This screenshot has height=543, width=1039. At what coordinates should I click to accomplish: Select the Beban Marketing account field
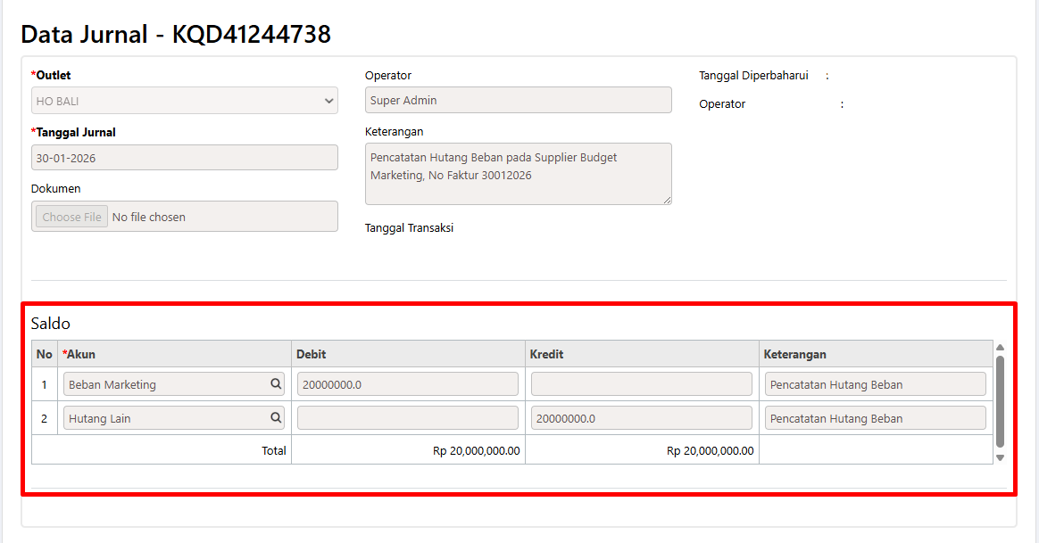click(166, 384)
